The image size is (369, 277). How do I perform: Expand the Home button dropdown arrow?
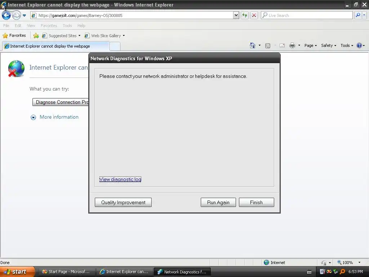coord(259,45)
